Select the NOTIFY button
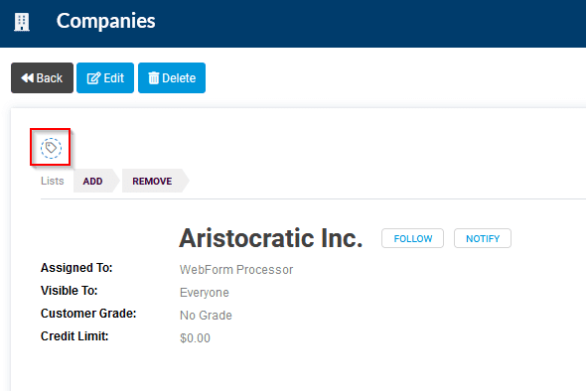This screenshot has height=391, width=586. tap(483, 238)
